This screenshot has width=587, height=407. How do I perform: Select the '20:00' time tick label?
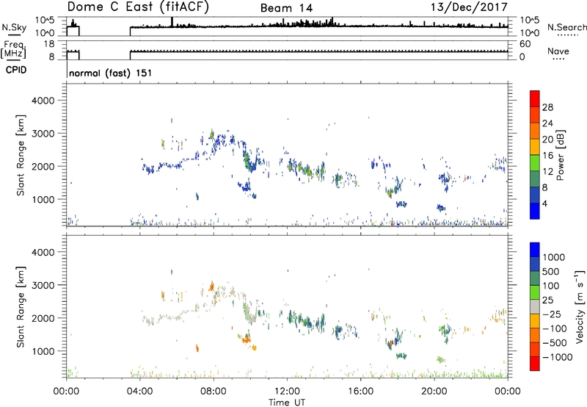click(x=434, y=392)
